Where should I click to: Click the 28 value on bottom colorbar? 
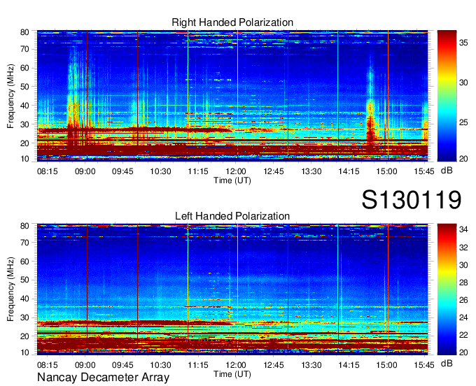pyautogui.click(x=463, y=283)
